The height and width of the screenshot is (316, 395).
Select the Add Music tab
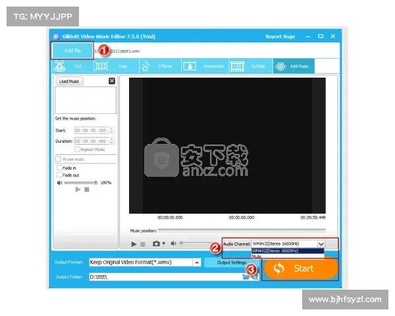(294, 66)
